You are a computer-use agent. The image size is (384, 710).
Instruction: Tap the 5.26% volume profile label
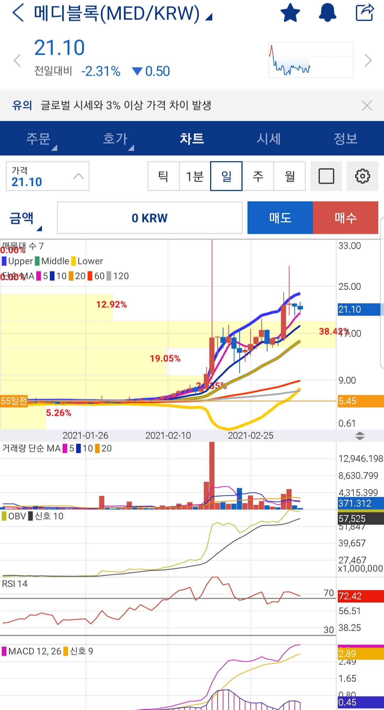[59, 413]
